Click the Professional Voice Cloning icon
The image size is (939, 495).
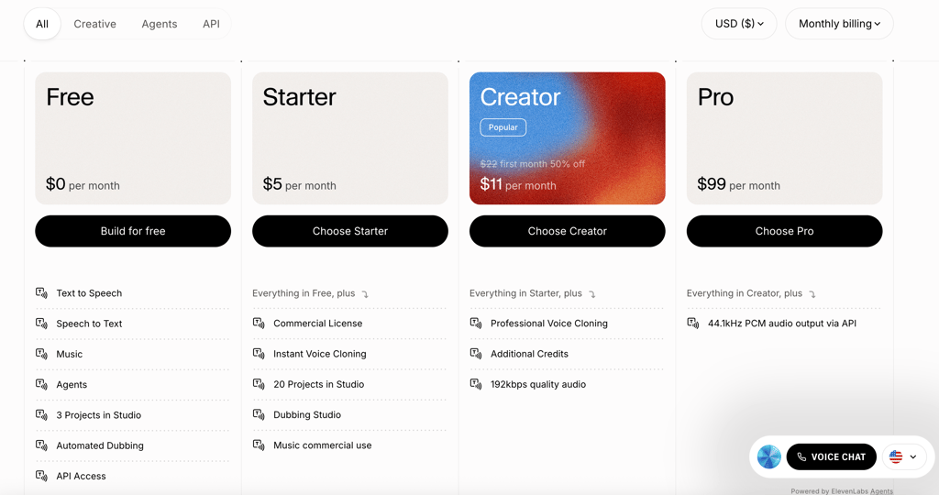476,324
